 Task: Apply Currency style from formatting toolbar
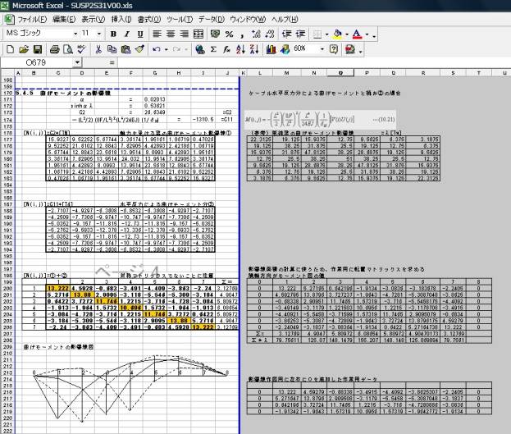pyautogui.click(x=215, y=34)
